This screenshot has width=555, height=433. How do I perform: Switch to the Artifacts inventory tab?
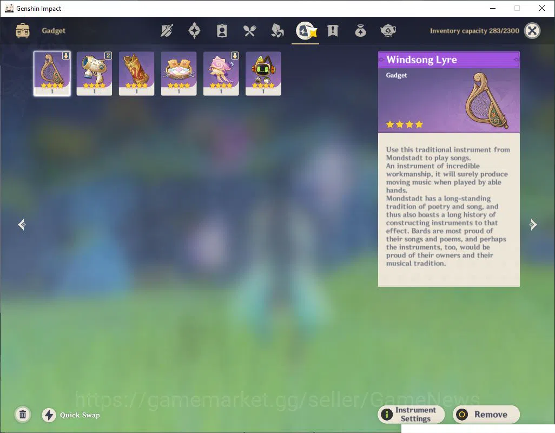click(194, 31)
